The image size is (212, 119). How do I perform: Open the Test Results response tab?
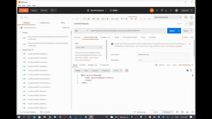104,65
